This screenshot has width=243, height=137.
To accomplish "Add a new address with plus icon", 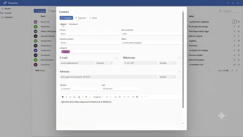I will (x=179, y=72).
